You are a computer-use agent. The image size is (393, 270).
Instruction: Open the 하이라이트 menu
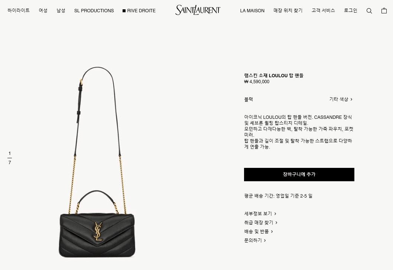(19, 10)
